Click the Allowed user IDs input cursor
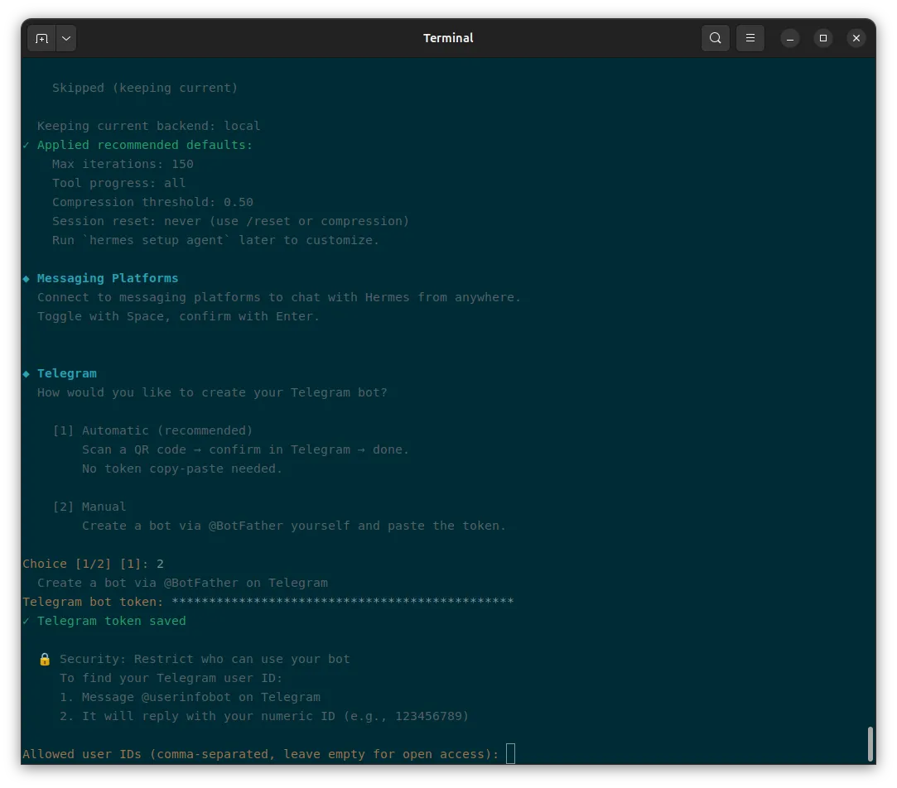The height and width of the screenshot is (788, 897). 510,754
